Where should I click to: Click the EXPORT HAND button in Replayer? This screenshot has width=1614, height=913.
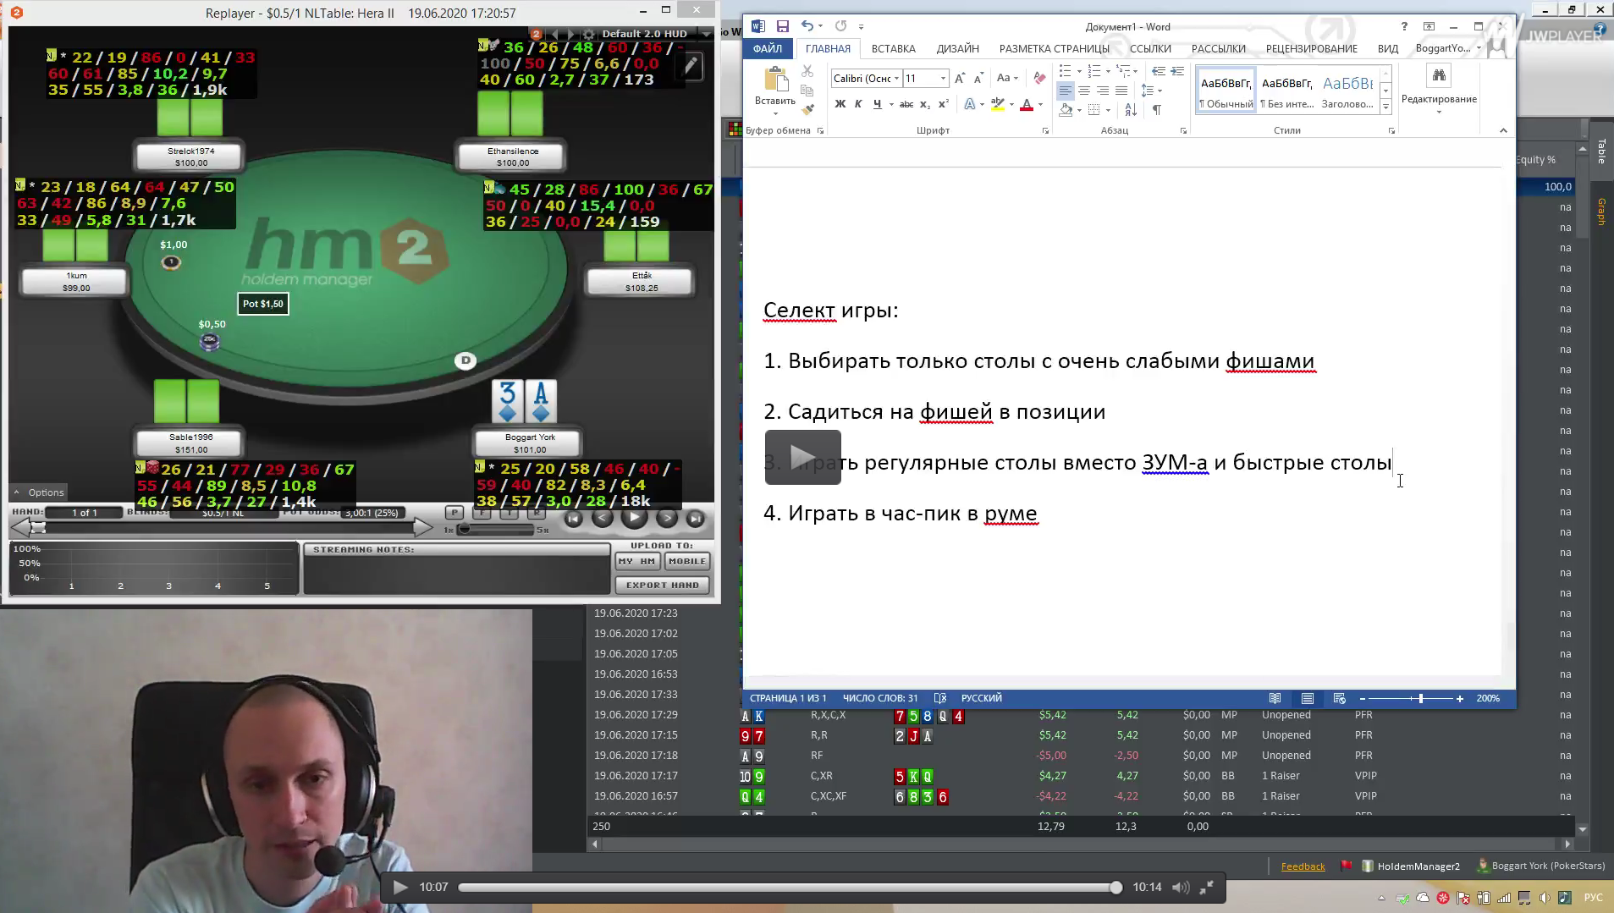click(663, 585)
